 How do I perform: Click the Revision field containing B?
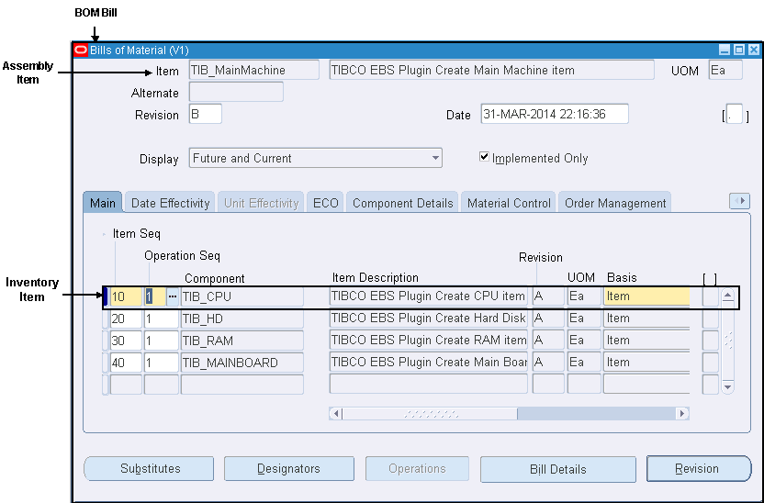(205, 114)
